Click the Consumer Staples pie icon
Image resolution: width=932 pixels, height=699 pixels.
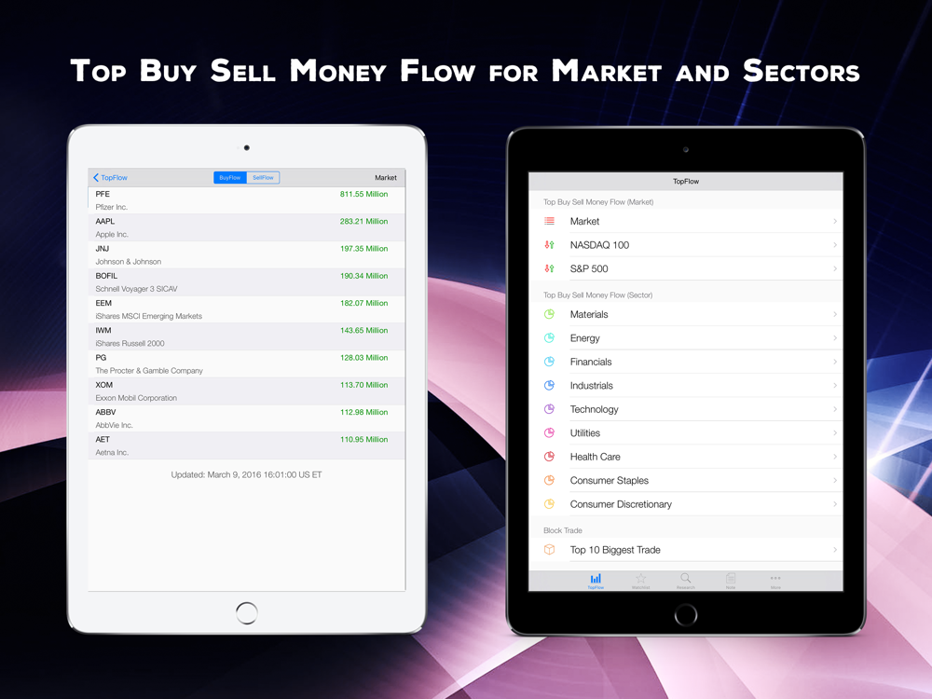coord(549,480)
